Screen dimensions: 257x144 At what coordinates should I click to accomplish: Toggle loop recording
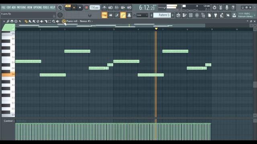[x=129, y=8]
